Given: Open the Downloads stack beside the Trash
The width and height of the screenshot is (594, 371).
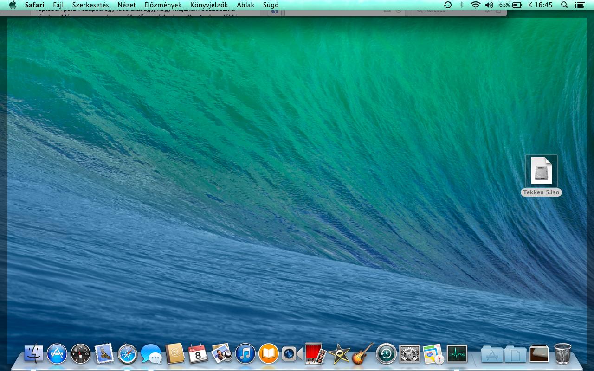Looking at the screenshot, I should coord(539,354).
